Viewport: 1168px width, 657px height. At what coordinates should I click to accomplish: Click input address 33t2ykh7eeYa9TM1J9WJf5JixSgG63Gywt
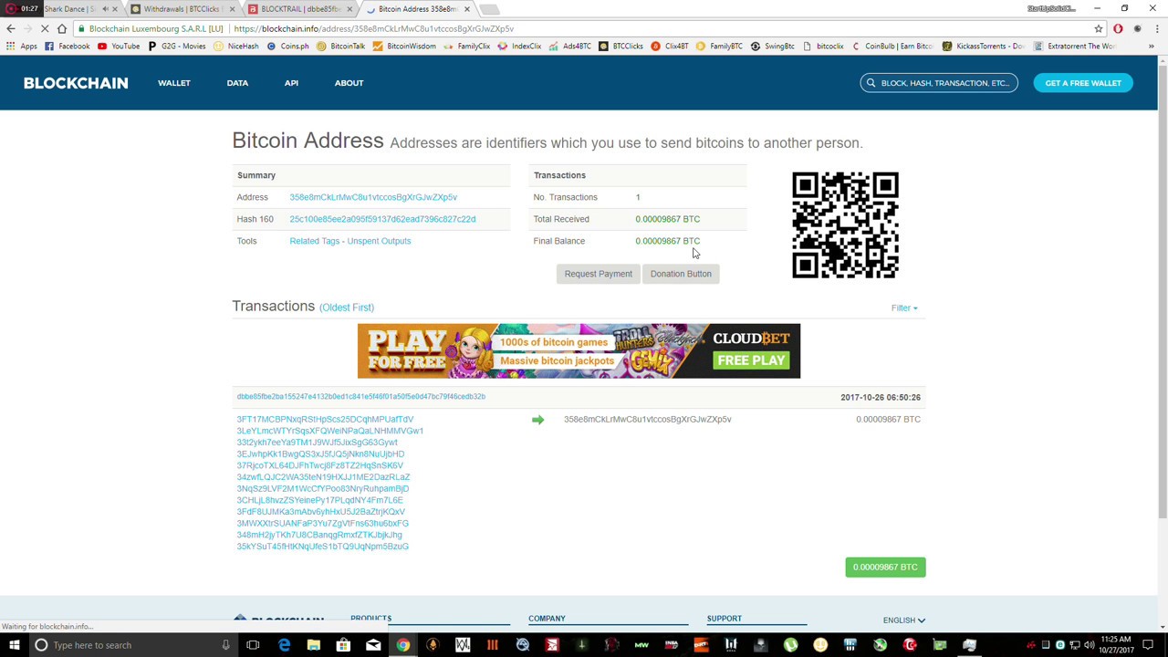[x=317, y=443]
